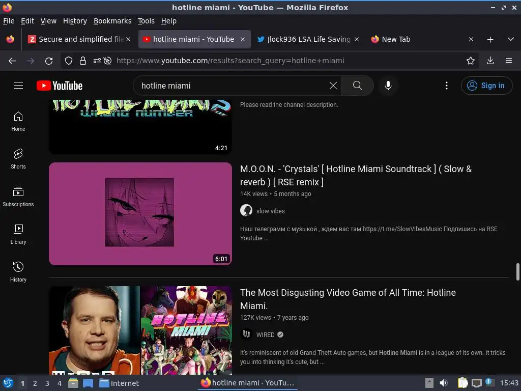Clear the search box with the X icon
This screenshot has width=521, height=391.
333,86
